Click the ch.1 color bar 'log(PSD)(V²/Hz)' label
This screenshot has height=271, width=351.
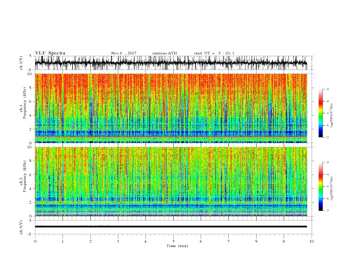coord(331,116)
